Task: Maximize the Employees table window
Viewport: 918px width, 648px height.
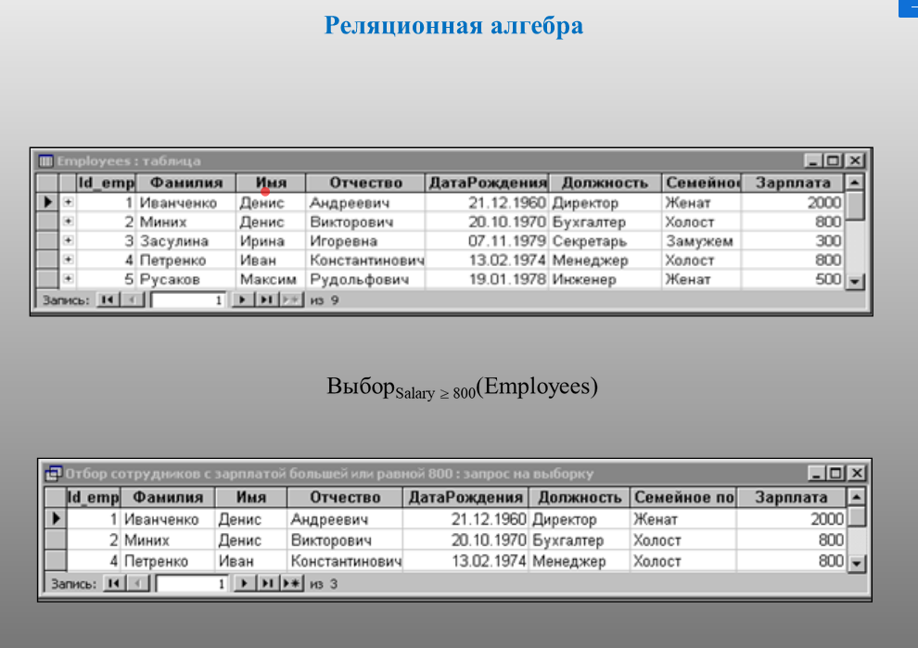Action: pos(833,160)
